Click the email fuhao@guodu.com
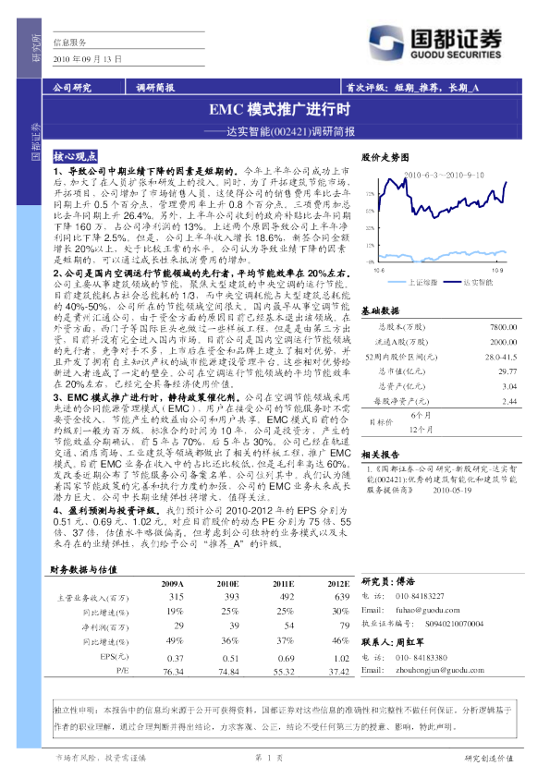Viewport: 550px width, 778px height. pos(427,610)
